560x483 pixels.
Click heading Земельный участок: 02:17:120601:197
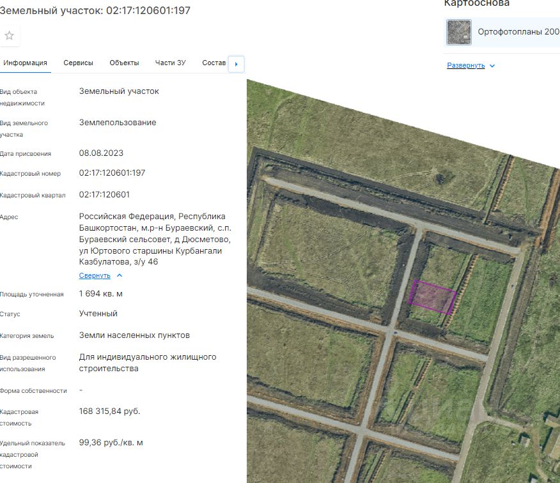(95, 10)
